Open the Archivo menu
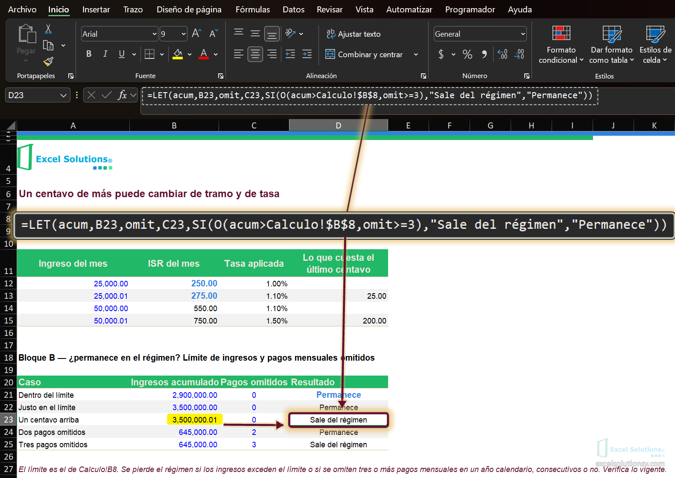This screenshot has width=675, height=478. (22, 9)
